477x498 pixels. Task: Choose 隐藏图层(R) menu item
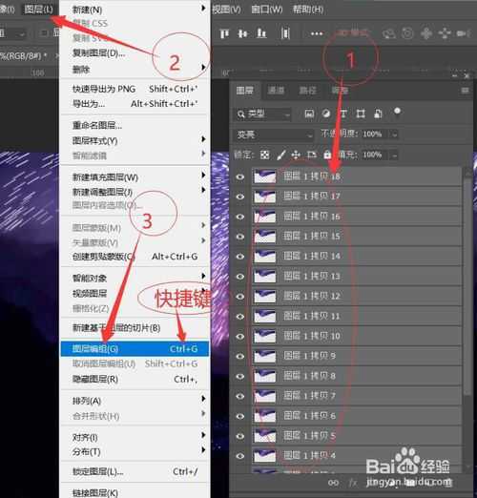[135, 379]
